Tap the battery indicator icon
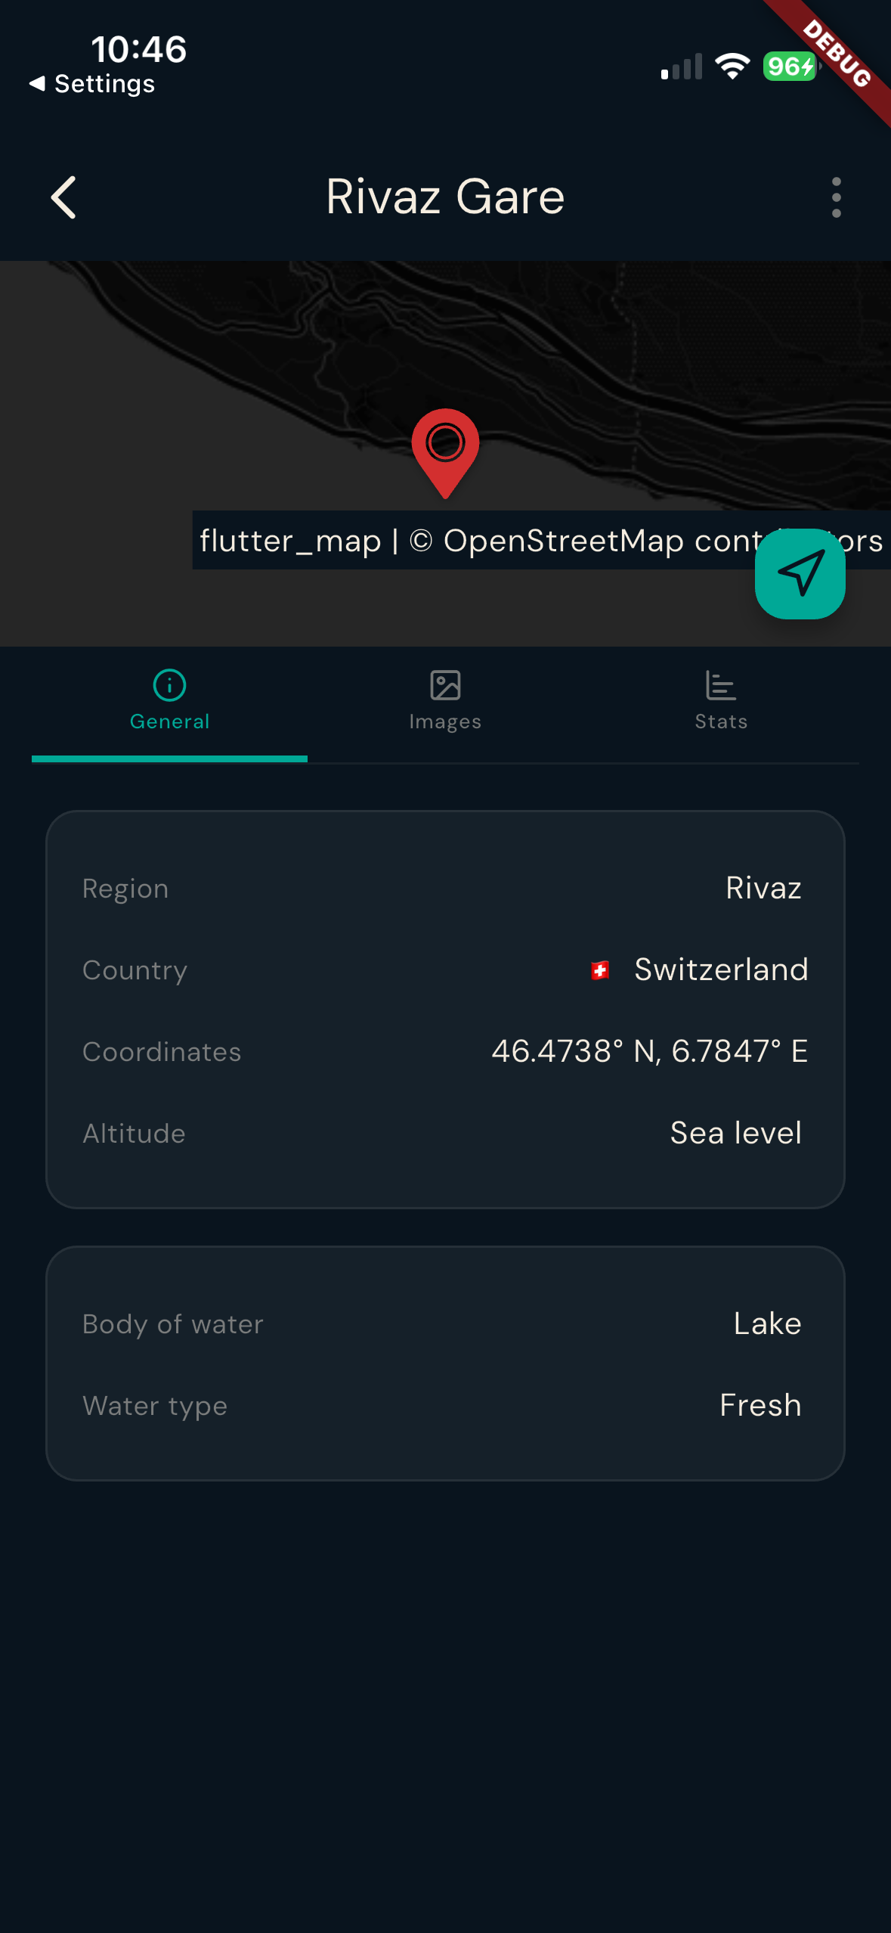Screen dimensions: 891x1933 coord(790,67)
